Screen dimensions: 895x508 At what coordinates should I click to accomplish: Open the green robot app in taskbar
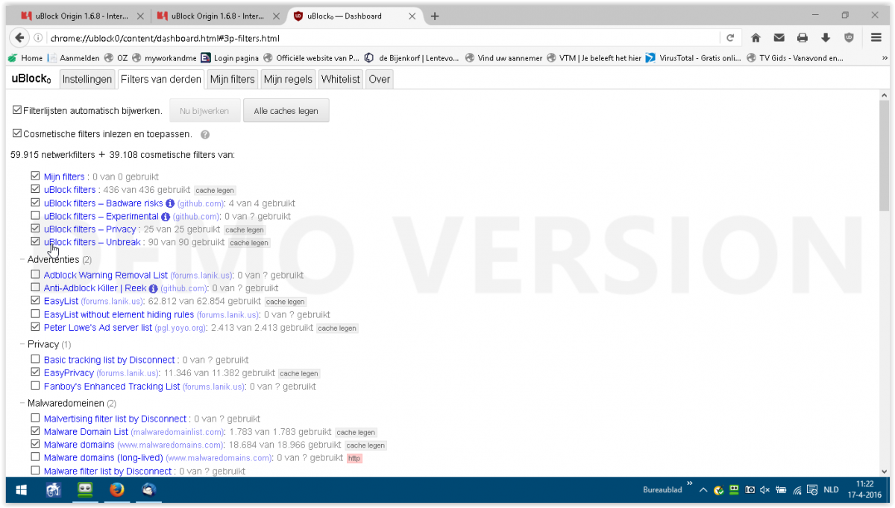click(86, 490)
